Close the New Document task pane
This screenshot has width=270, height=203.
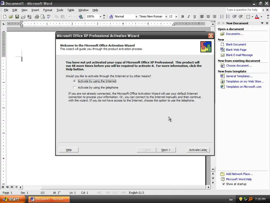click(x=267, y=23)
